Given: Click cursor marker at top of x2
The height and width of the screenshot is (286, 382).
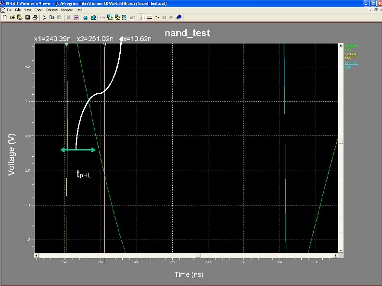Looking at the screenshot, I should click(x=104, y=45).
